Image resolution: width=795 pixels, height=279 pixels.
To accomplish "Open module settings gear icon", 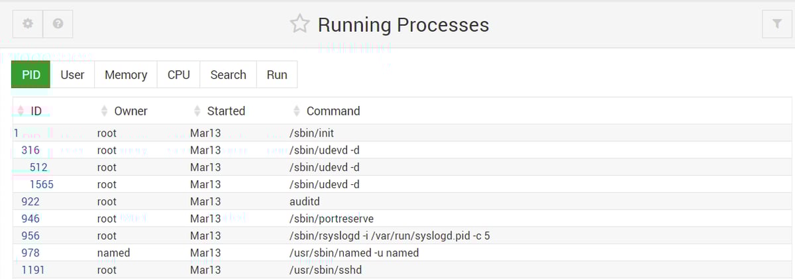I will click(28, 24).
